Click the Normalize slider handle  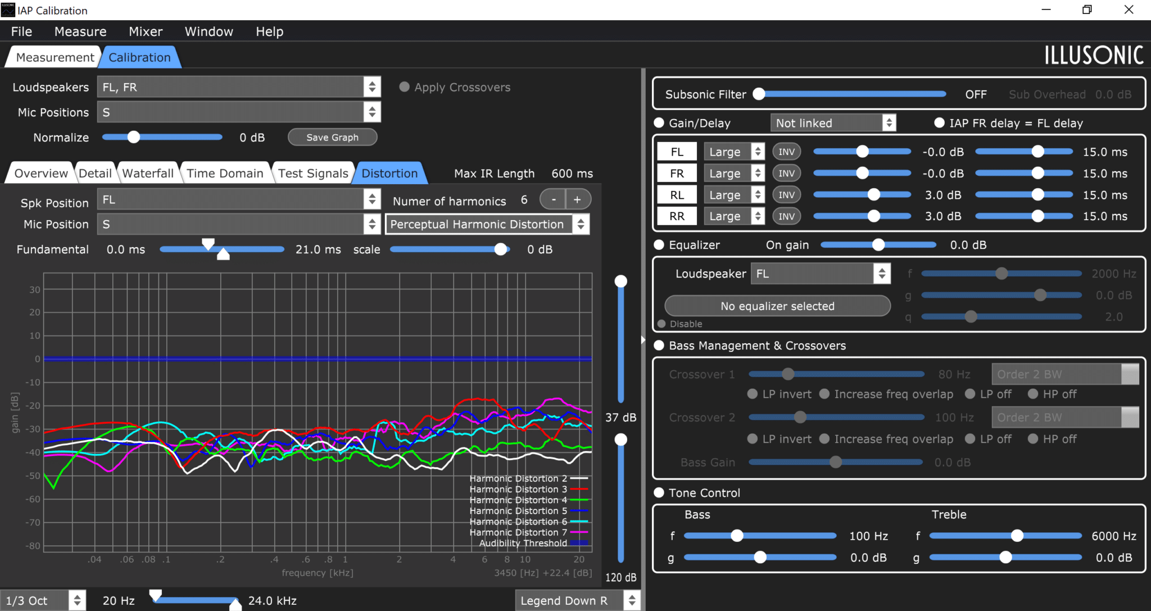[x=133, y=137]
